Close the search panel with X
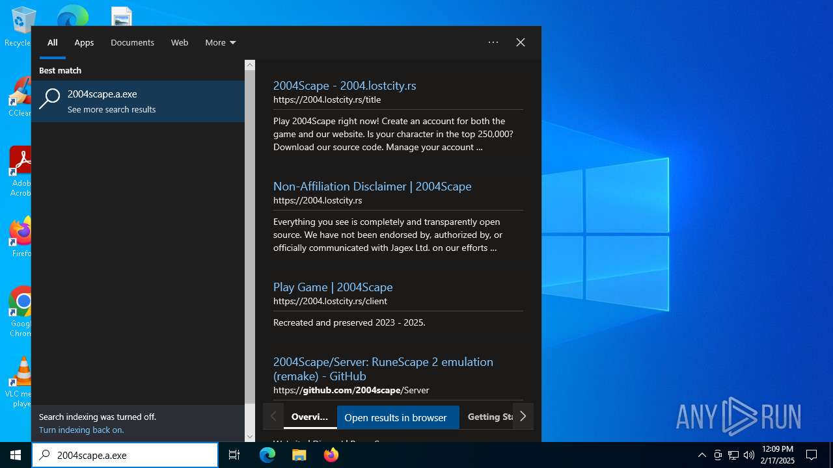833x468 pixels. click(521, 42)
